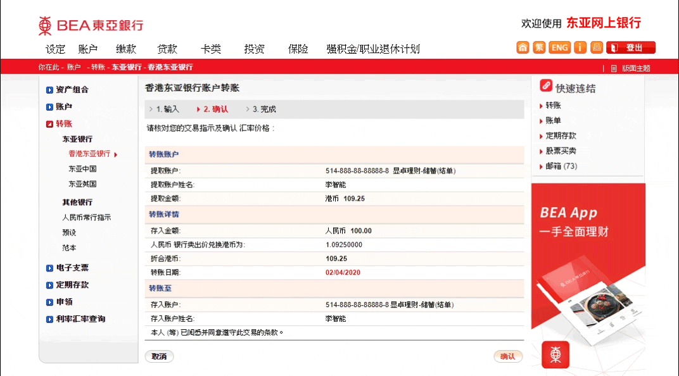The width and height of the screenshot is (679, 376).
Task: Open the information 'i' icon
Action: (580, 47)
